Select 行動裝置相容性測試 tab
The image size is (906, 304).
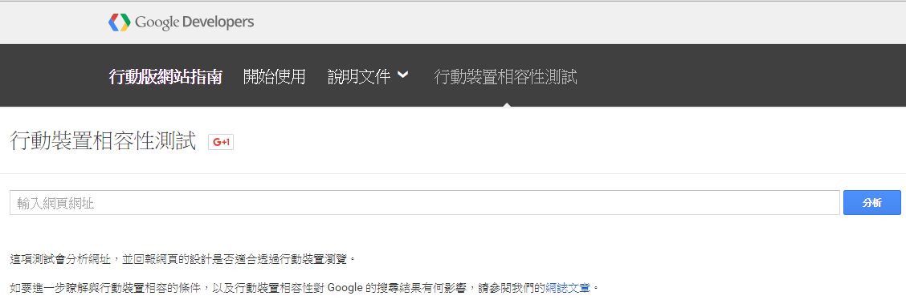pyautogui.click(x=505, y=77)
